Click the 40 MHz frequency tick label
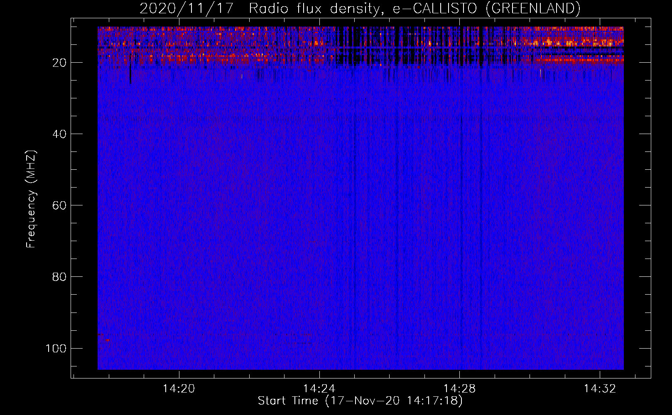 tap(59, 134)
